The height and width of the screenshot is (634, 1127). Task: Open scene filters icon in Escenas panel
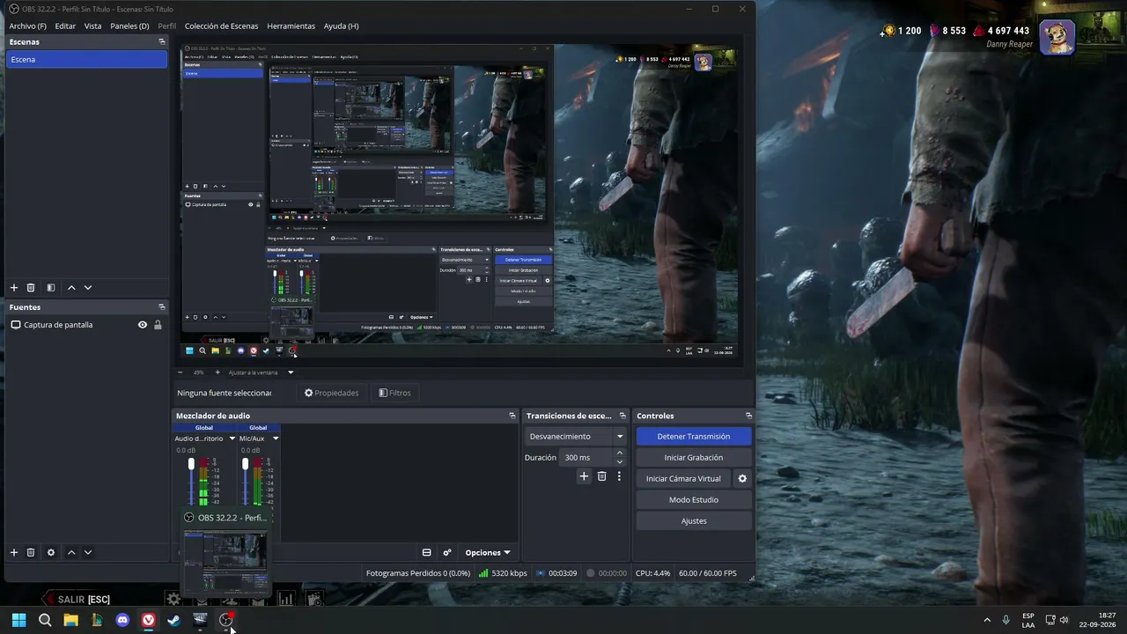(x=51, y=288)
